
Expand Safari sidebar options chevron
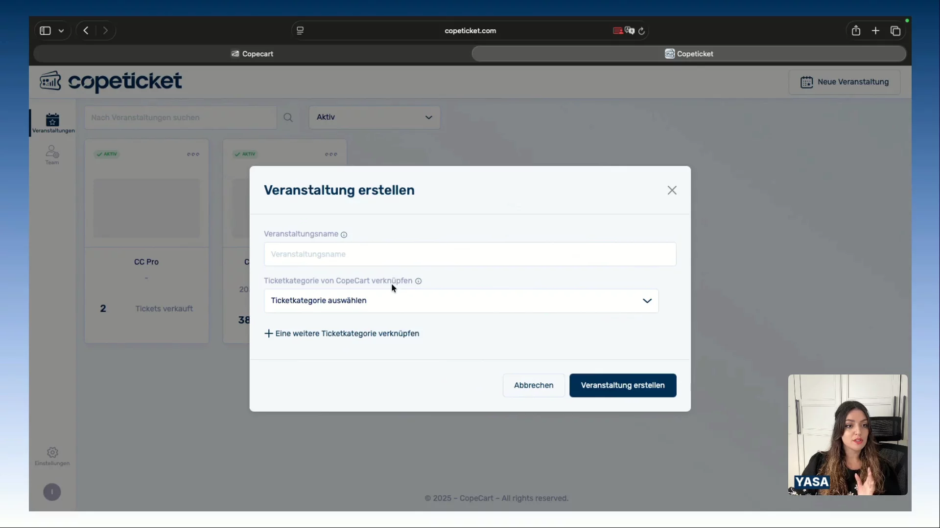tap(61, 31)
